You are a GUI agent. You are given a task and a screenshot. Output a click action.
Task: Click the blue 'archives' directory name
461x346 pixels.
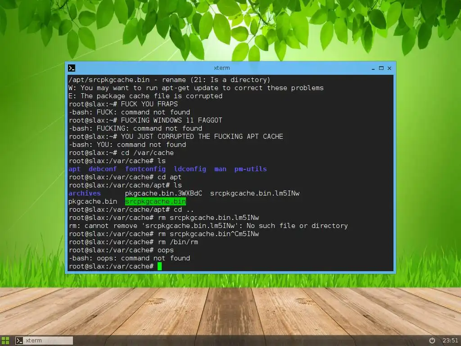[x=85, y=193]
